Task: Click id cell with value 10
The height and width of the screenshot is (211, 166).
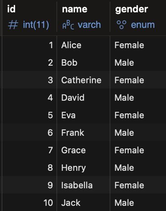Action: pos(29,203)
